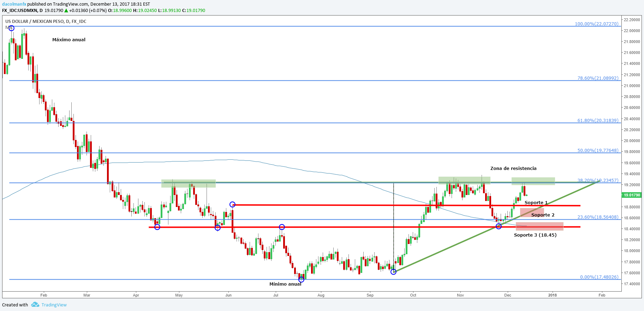The height and width of the screenshot is (311, 644).
Task: Select the pink Soporte 3 zone rectangle
Action: click(539, 226)
